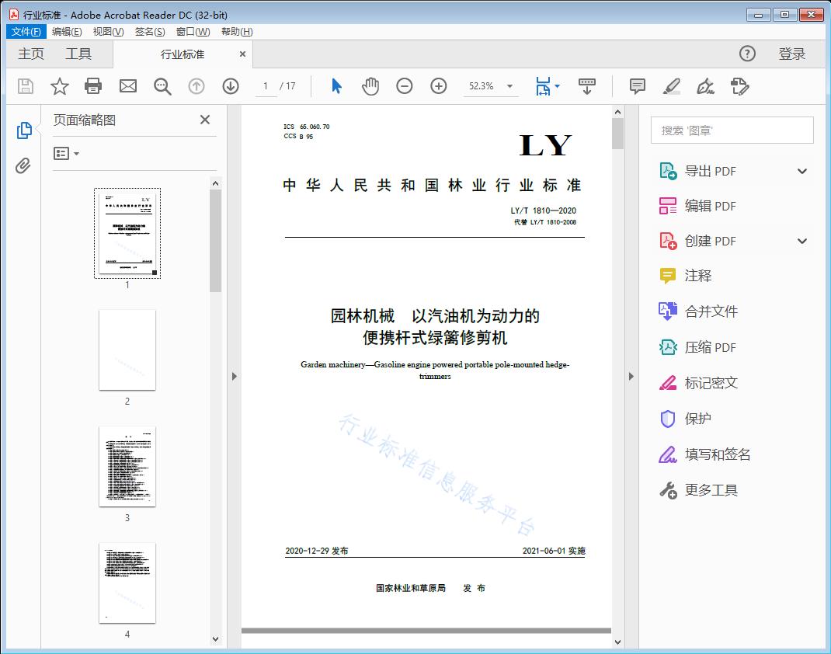Select page 3 thumbnail

(127, 467)
